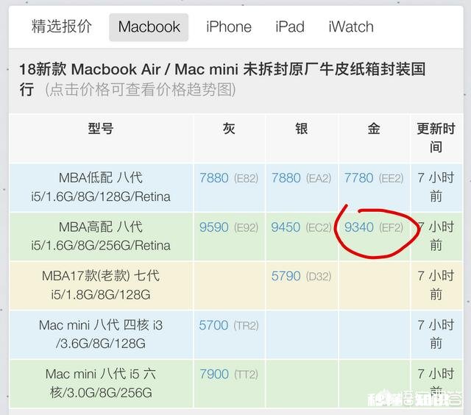Click the gold 7780 price for MBA低配

coord(359,178)
